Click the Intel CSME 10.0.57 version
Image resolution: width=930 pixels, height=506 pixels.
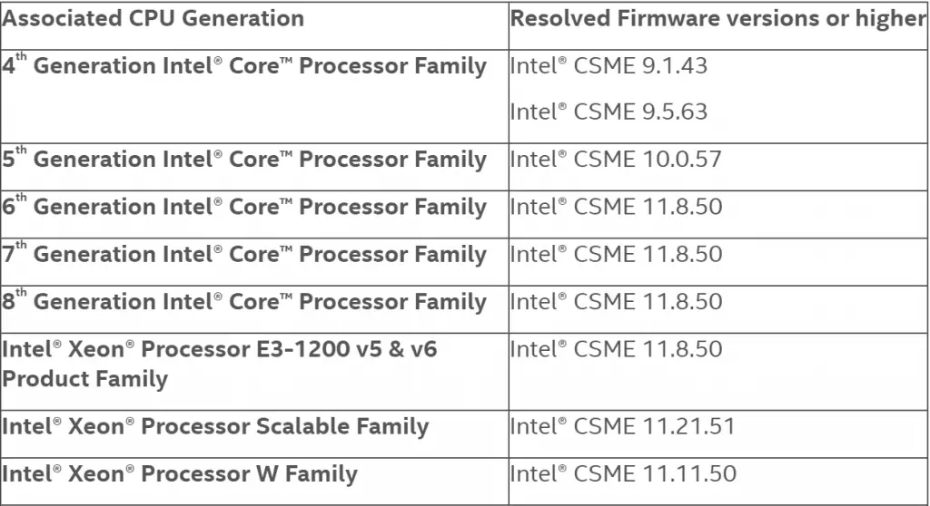point(616,159)
